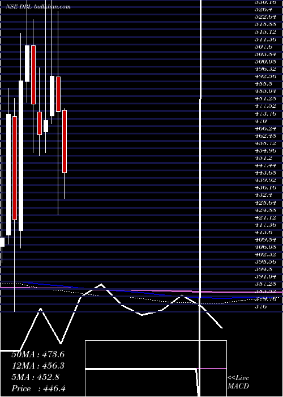The height and width of the screenshot is (397, 283).
Task: Click the 526.4 price axis label
Action: (264, 10)
